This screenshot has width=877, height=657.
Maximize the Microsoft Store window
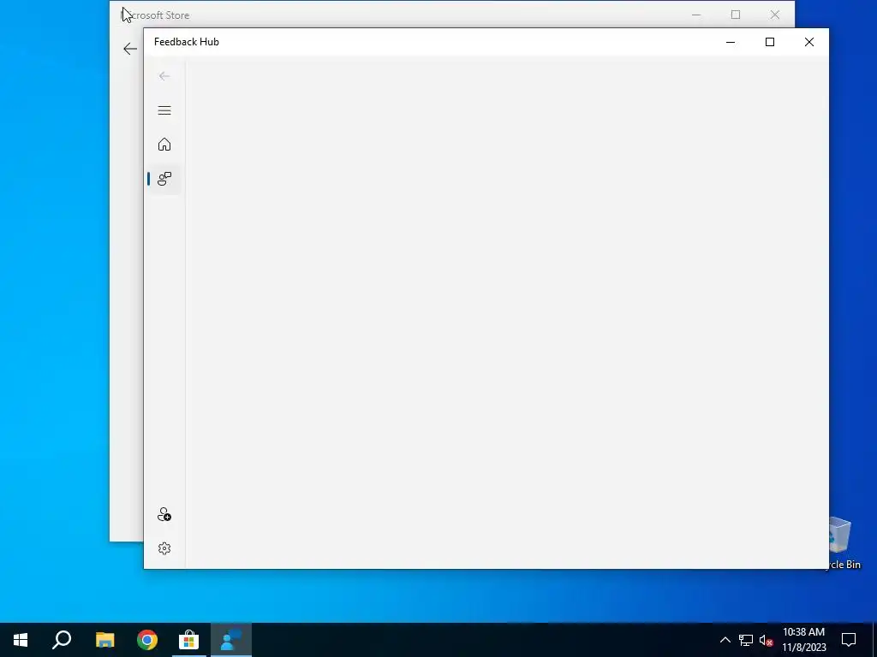click(x=736, y=15)
